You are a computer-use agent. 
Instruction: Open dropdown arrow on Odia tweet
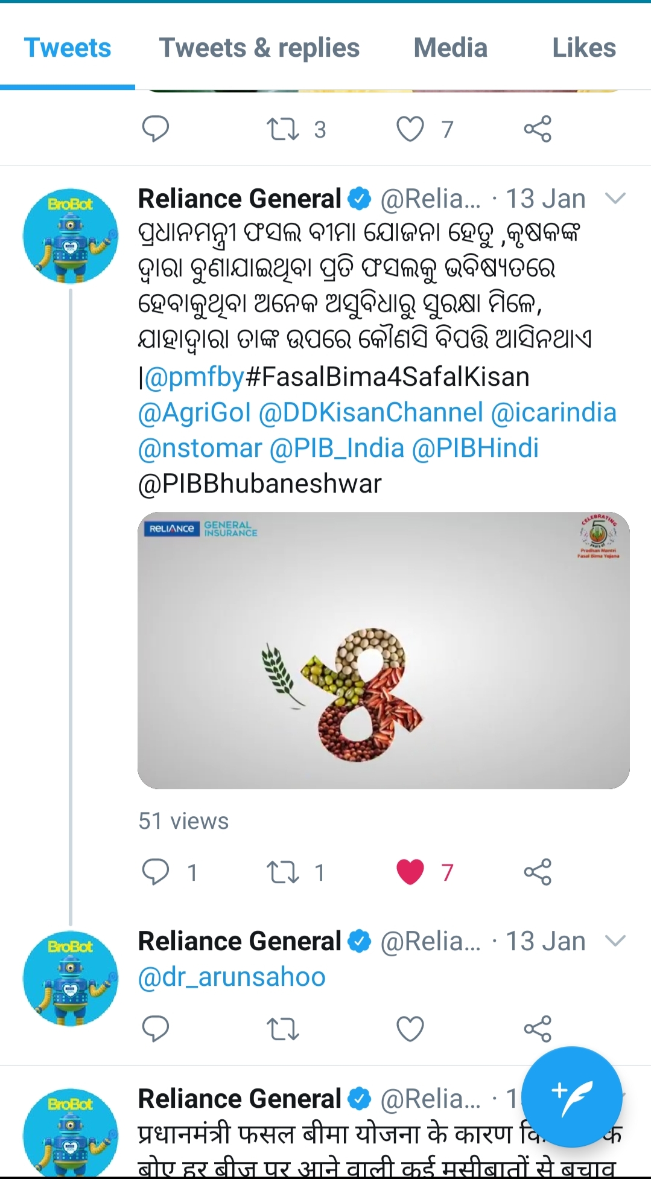tap(615, 198)
